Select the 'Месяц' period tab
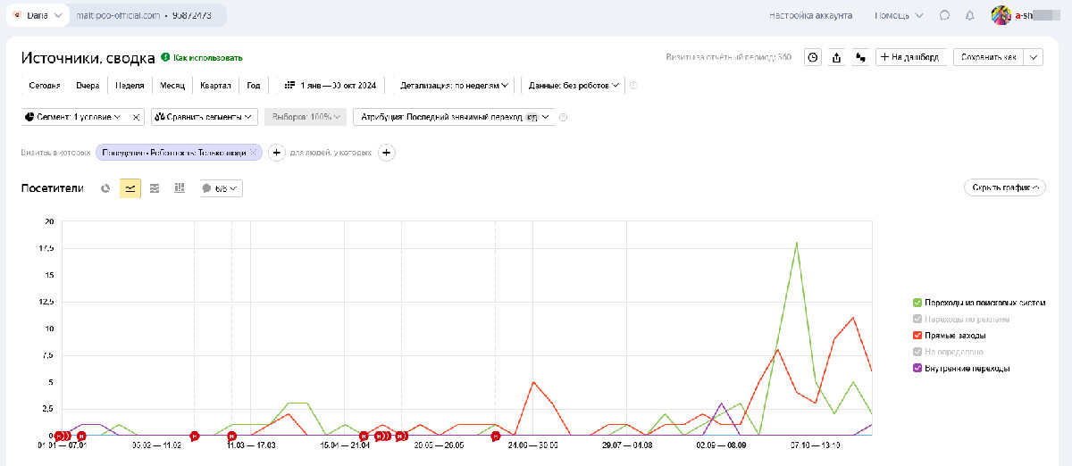This screenshot has width=1072, height=466. (173, 86)
